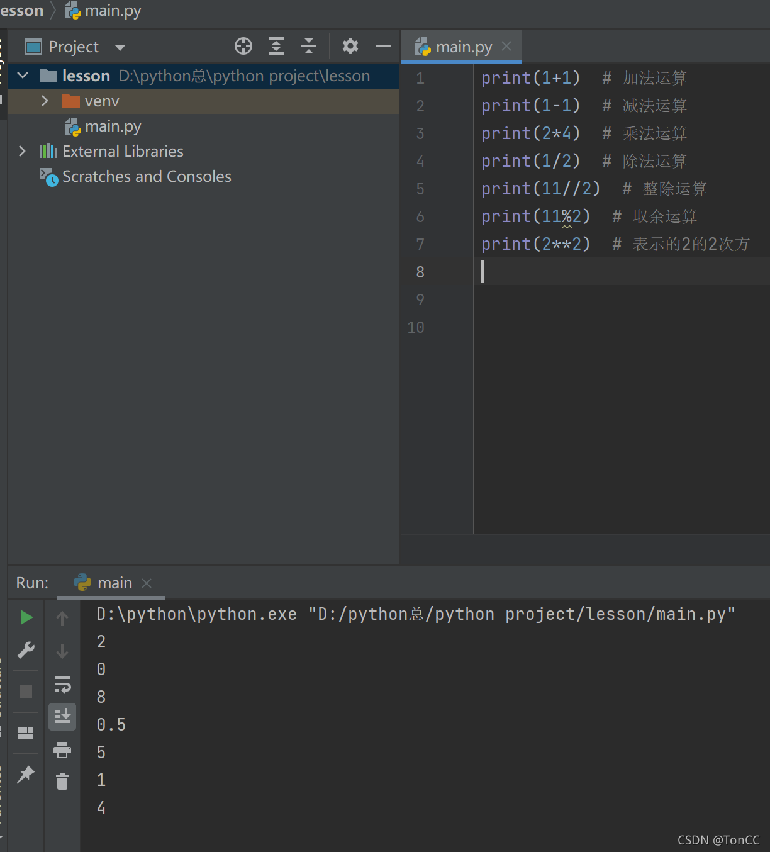Click the External Libraries label
This screenshot has height=852, width=770.
tap(123, 151)
